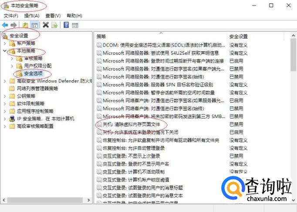
Task: Click the 高级审核策略配置 folder icon
Action: [x=12, y=126]
